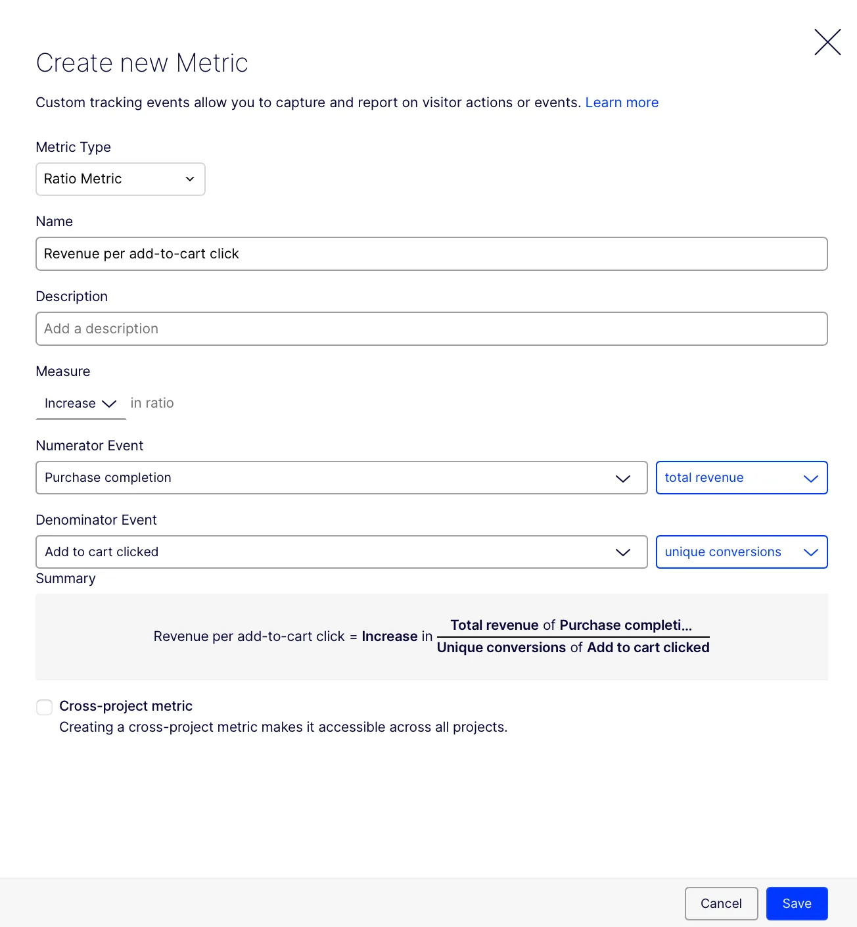This screenshot has height=927, width=857.
Task: Click the Cancel button
Action: 721,903
